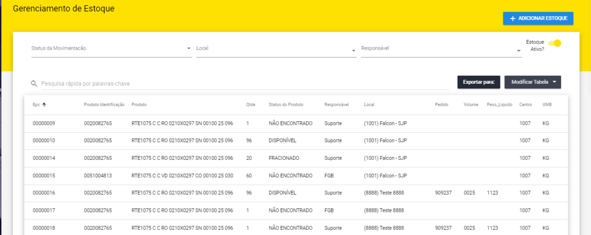The image size is (591, 235).
Task: Toggle the Estoque Ativo switch
Action: pos(554,43)
